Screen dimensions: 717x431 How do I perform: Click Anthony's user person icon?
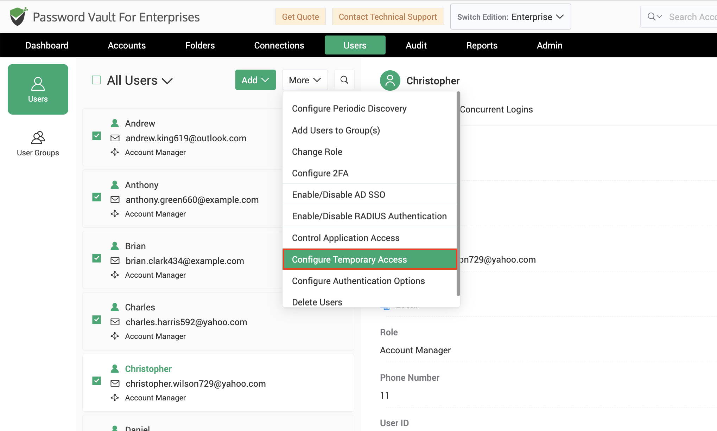coord(115,185)
